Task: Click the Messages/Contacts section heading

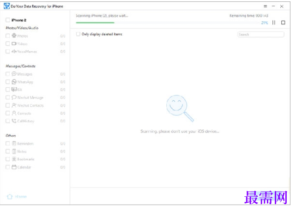Action: 20,66
